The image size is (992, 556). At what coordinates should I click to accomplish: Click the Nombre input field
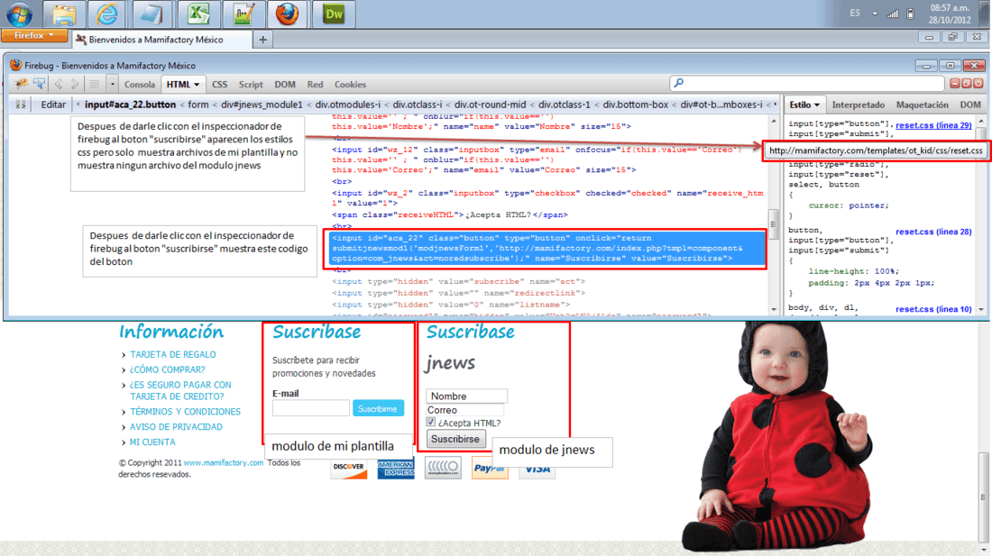click(466, 396)
